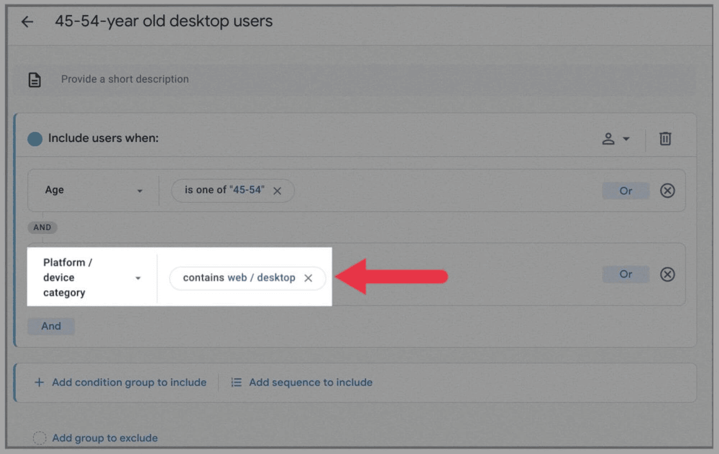Add a sequence to include
The width and height of the screenshot is (719, 454).
[x=311, y=382]
